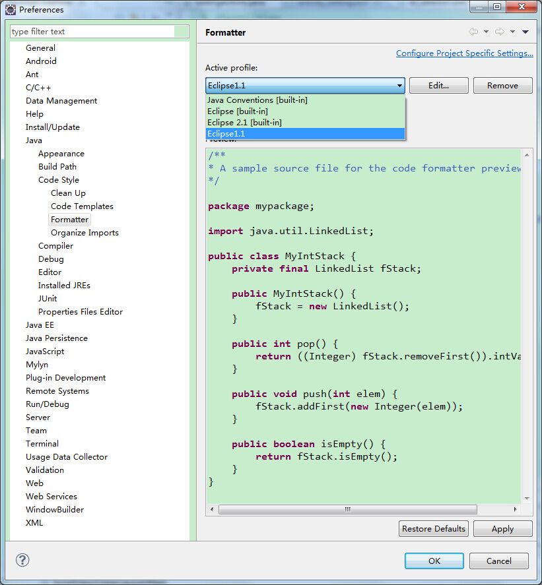The width and height of the screenshot is (542, 585).
Task: Open the back history dropdown arrow
Action: coord(486,32)
